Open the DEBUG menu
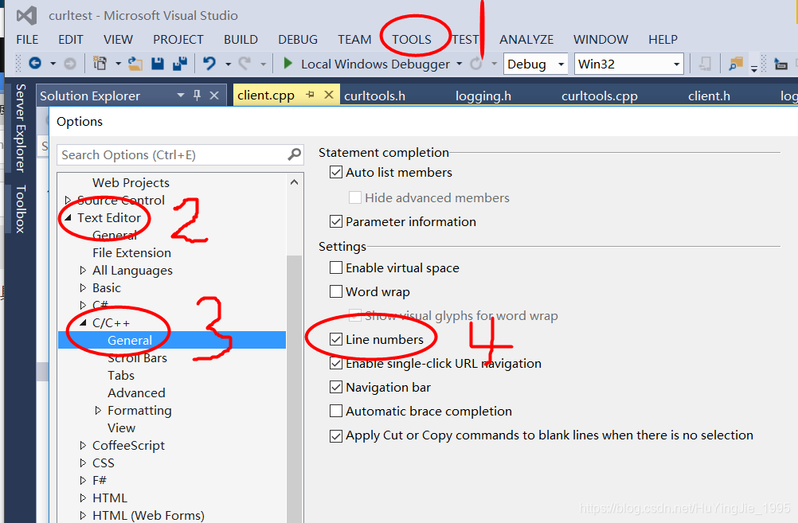798x523 pixels. click(x=298, y=39)
